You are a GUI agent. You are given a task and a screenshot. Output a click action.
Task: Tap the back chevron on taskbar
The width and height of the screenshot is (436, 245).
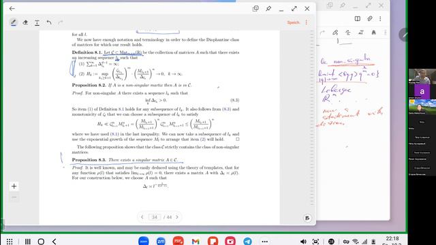point(54,242)
